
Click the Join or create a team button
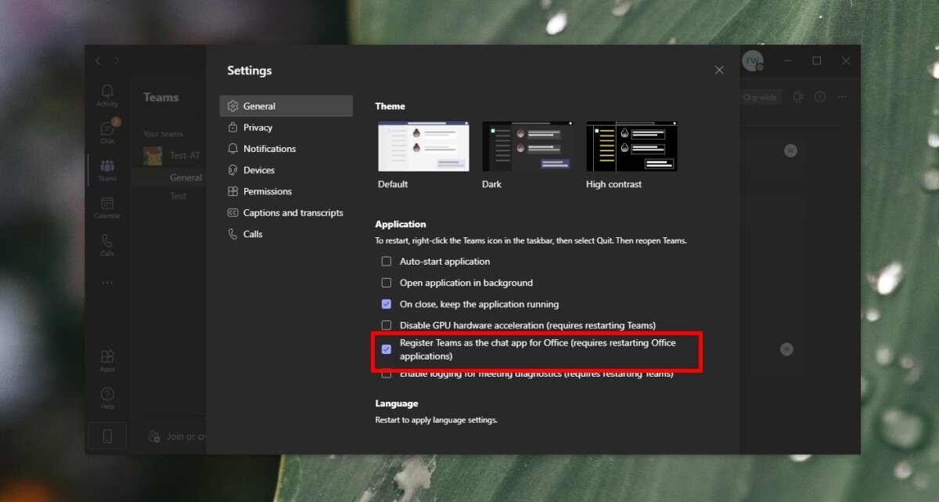coord(178,435)
